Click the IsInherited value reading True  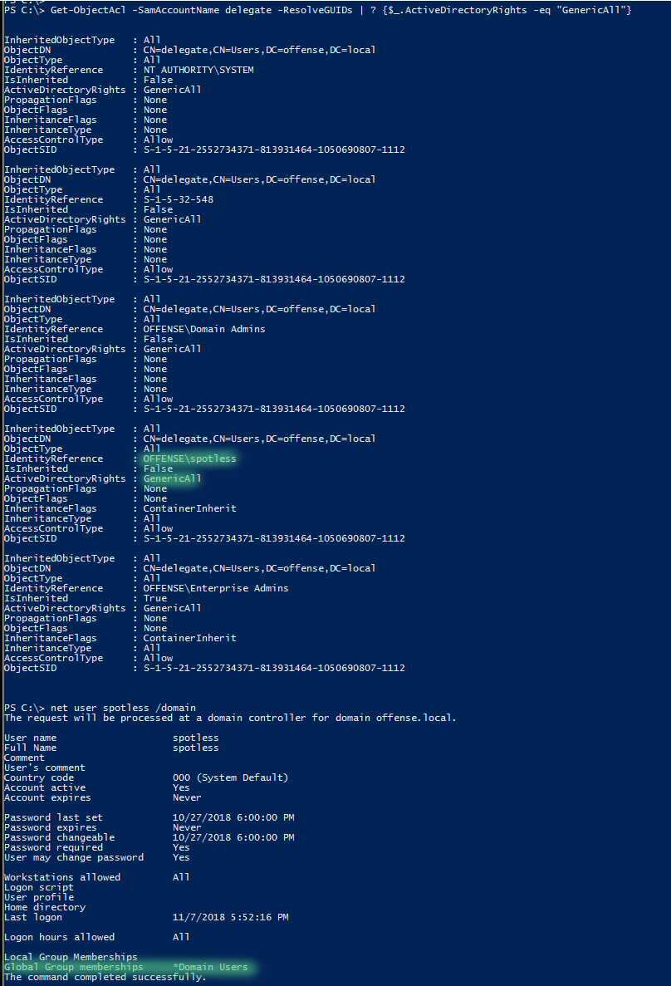pyautogui.click(x=155, y=598)
